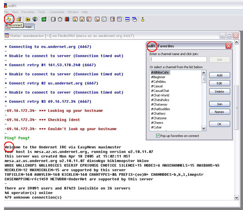Select #Chat-World in the channel list

[160, 95]
